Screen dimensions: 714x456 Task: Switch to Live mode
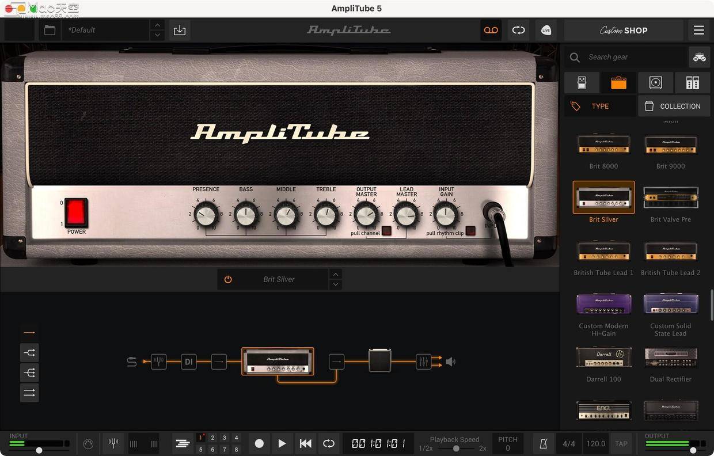546,30
